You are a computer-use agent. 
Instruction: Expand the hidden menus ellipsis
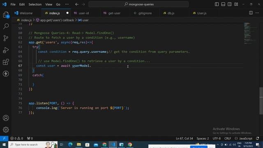67,5
